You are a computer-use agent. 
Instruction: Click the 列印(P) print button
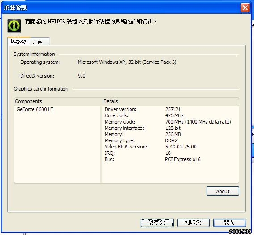pos(193,223)
